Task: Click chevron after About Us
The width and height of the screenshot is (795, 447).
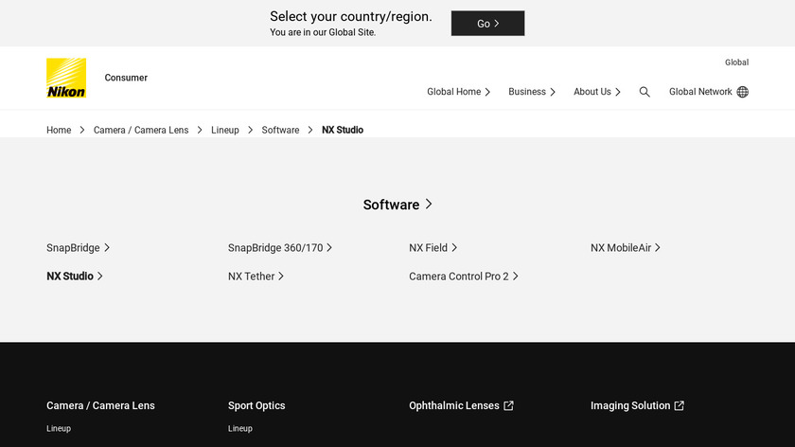Action: click(x=617, y=92)
